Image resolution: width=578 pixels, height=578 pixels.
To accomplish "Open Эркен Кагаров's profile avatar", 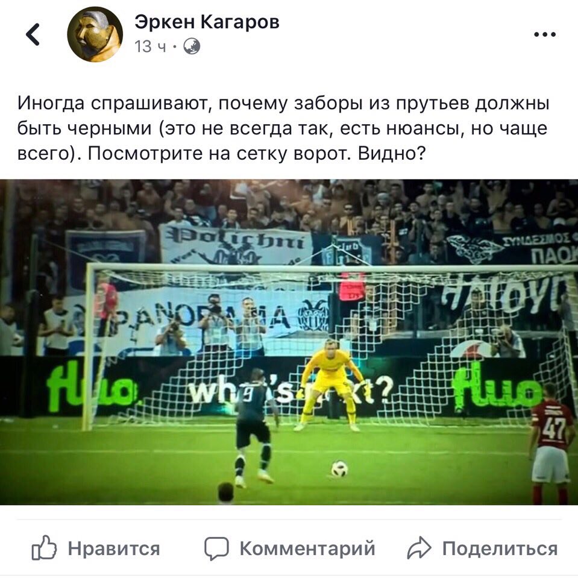I will coord(95,34).
